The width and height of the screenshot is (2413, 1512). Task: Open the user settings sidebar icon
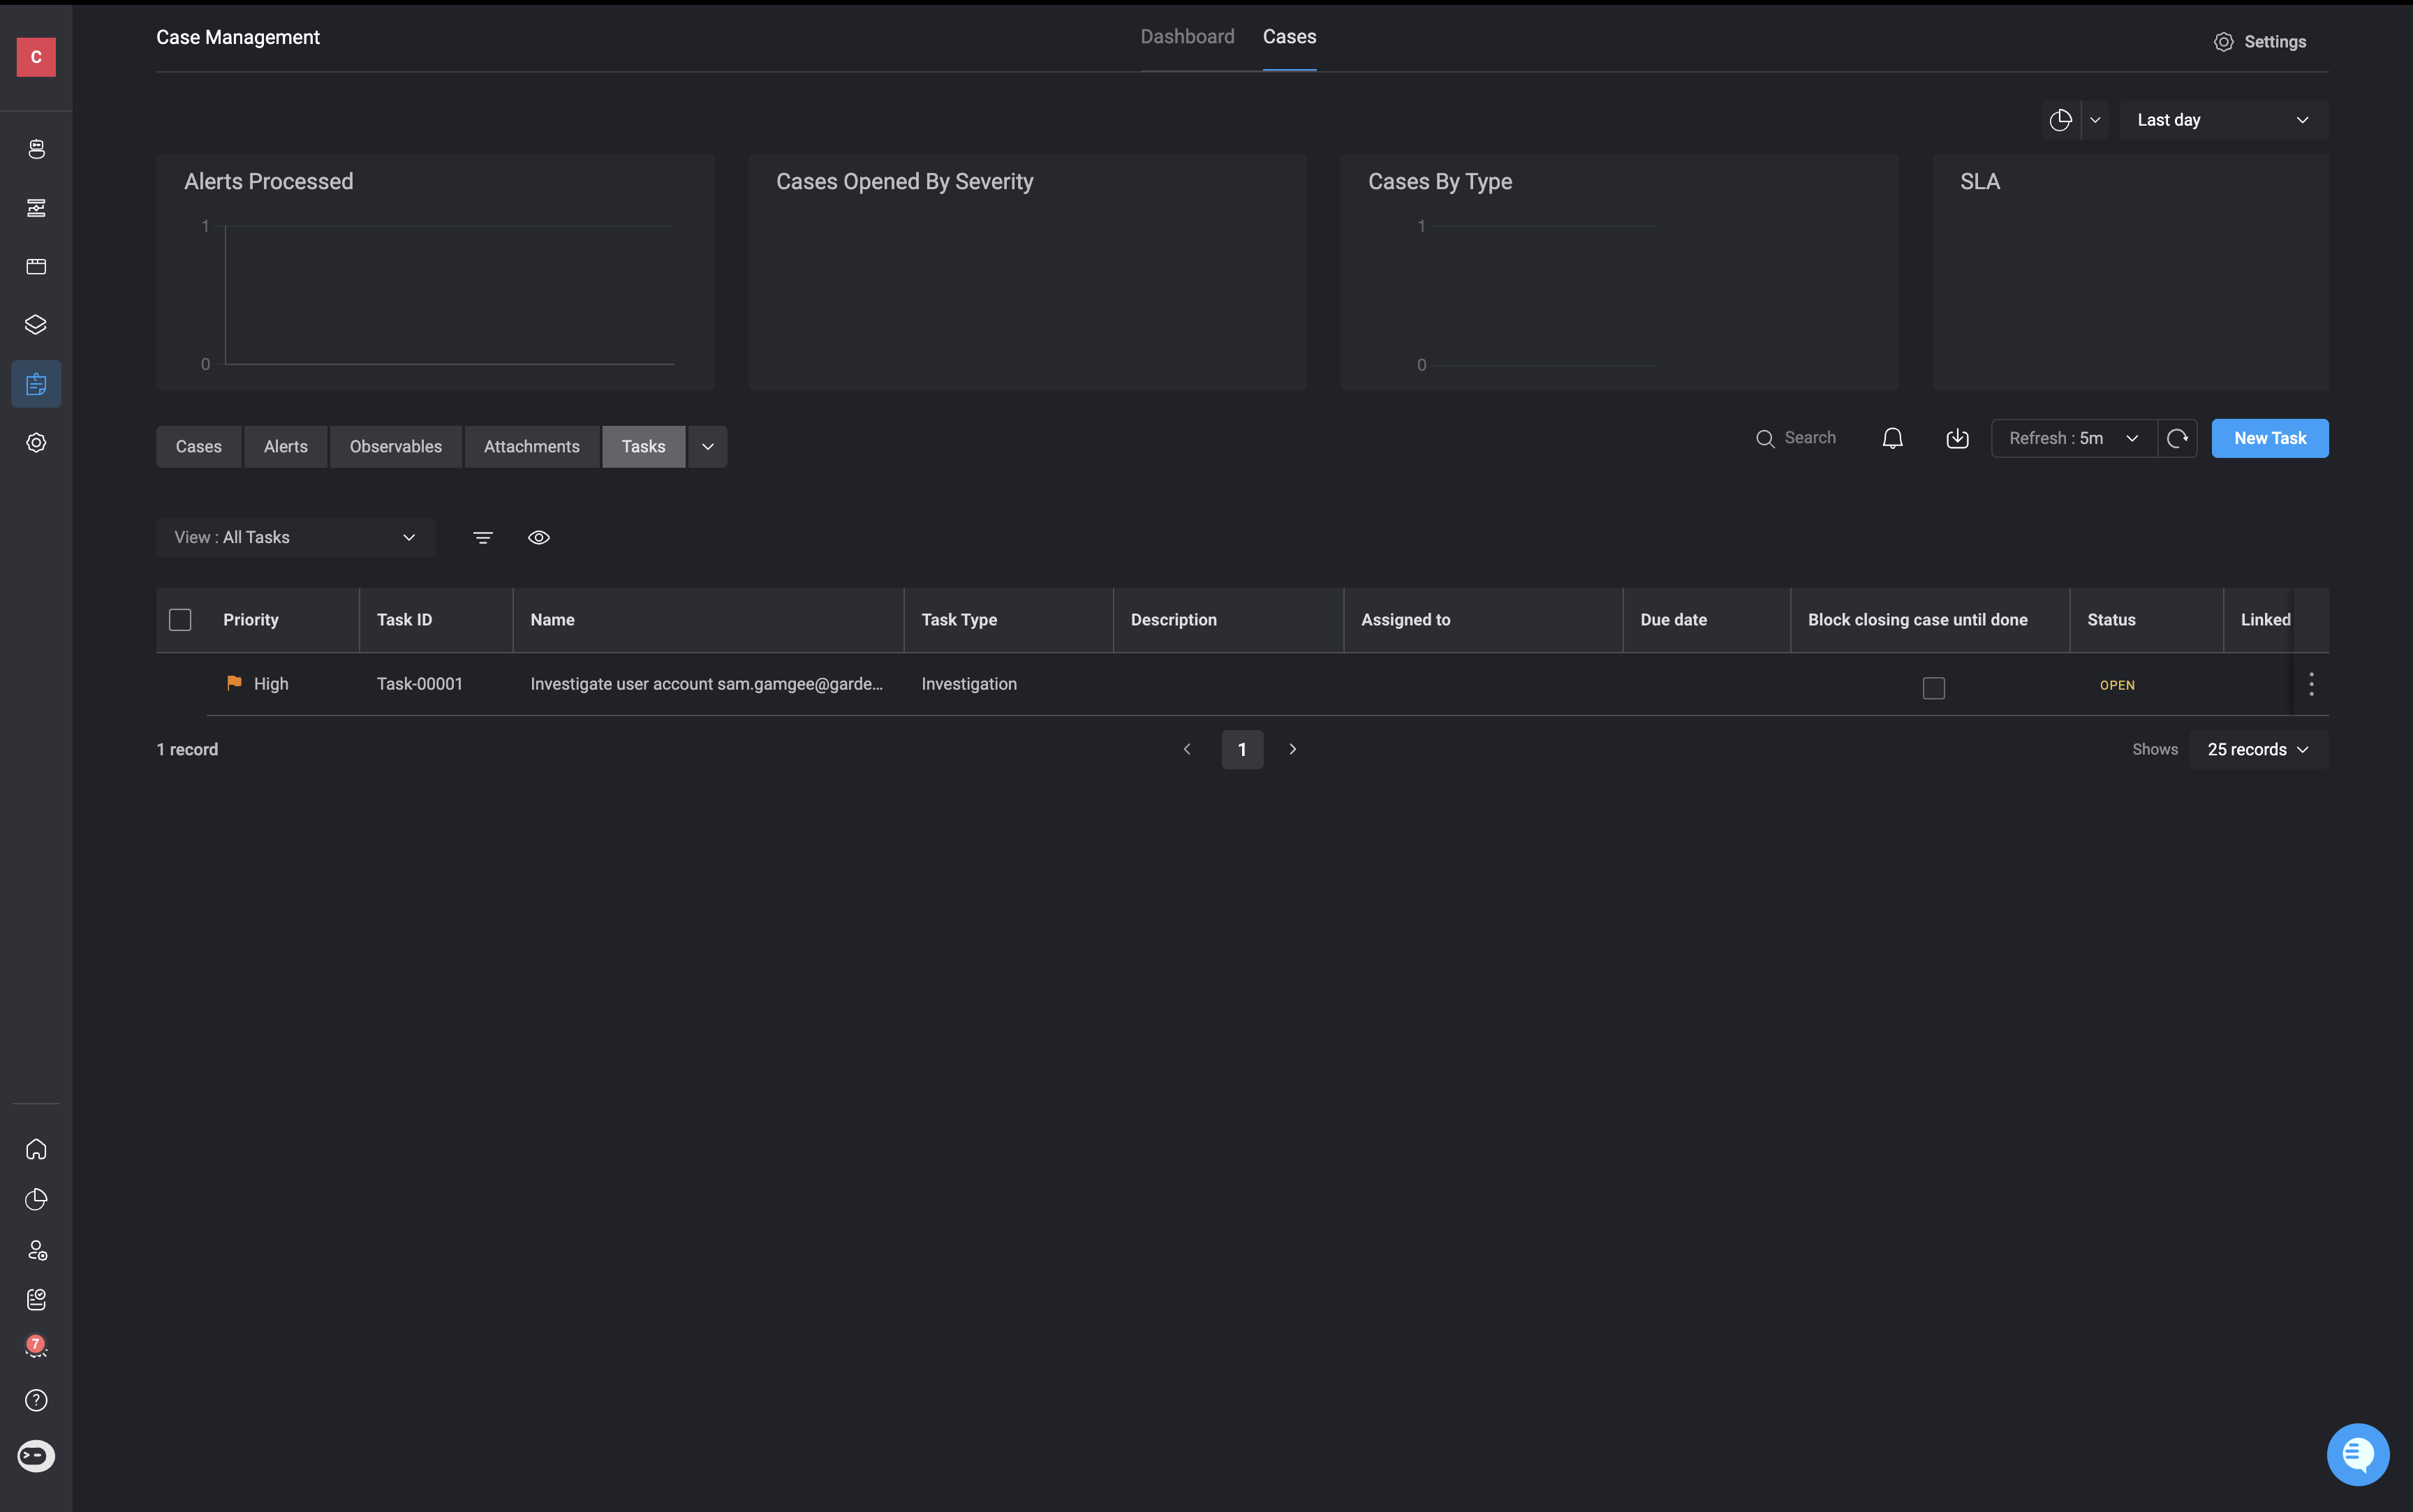point(36,1250)
